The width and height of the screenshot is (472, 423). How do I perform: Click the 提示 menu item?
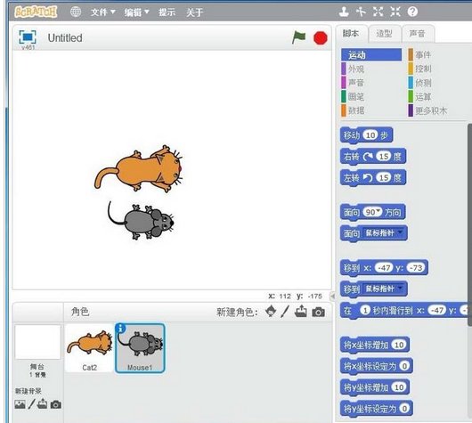[x=167, y=12]
